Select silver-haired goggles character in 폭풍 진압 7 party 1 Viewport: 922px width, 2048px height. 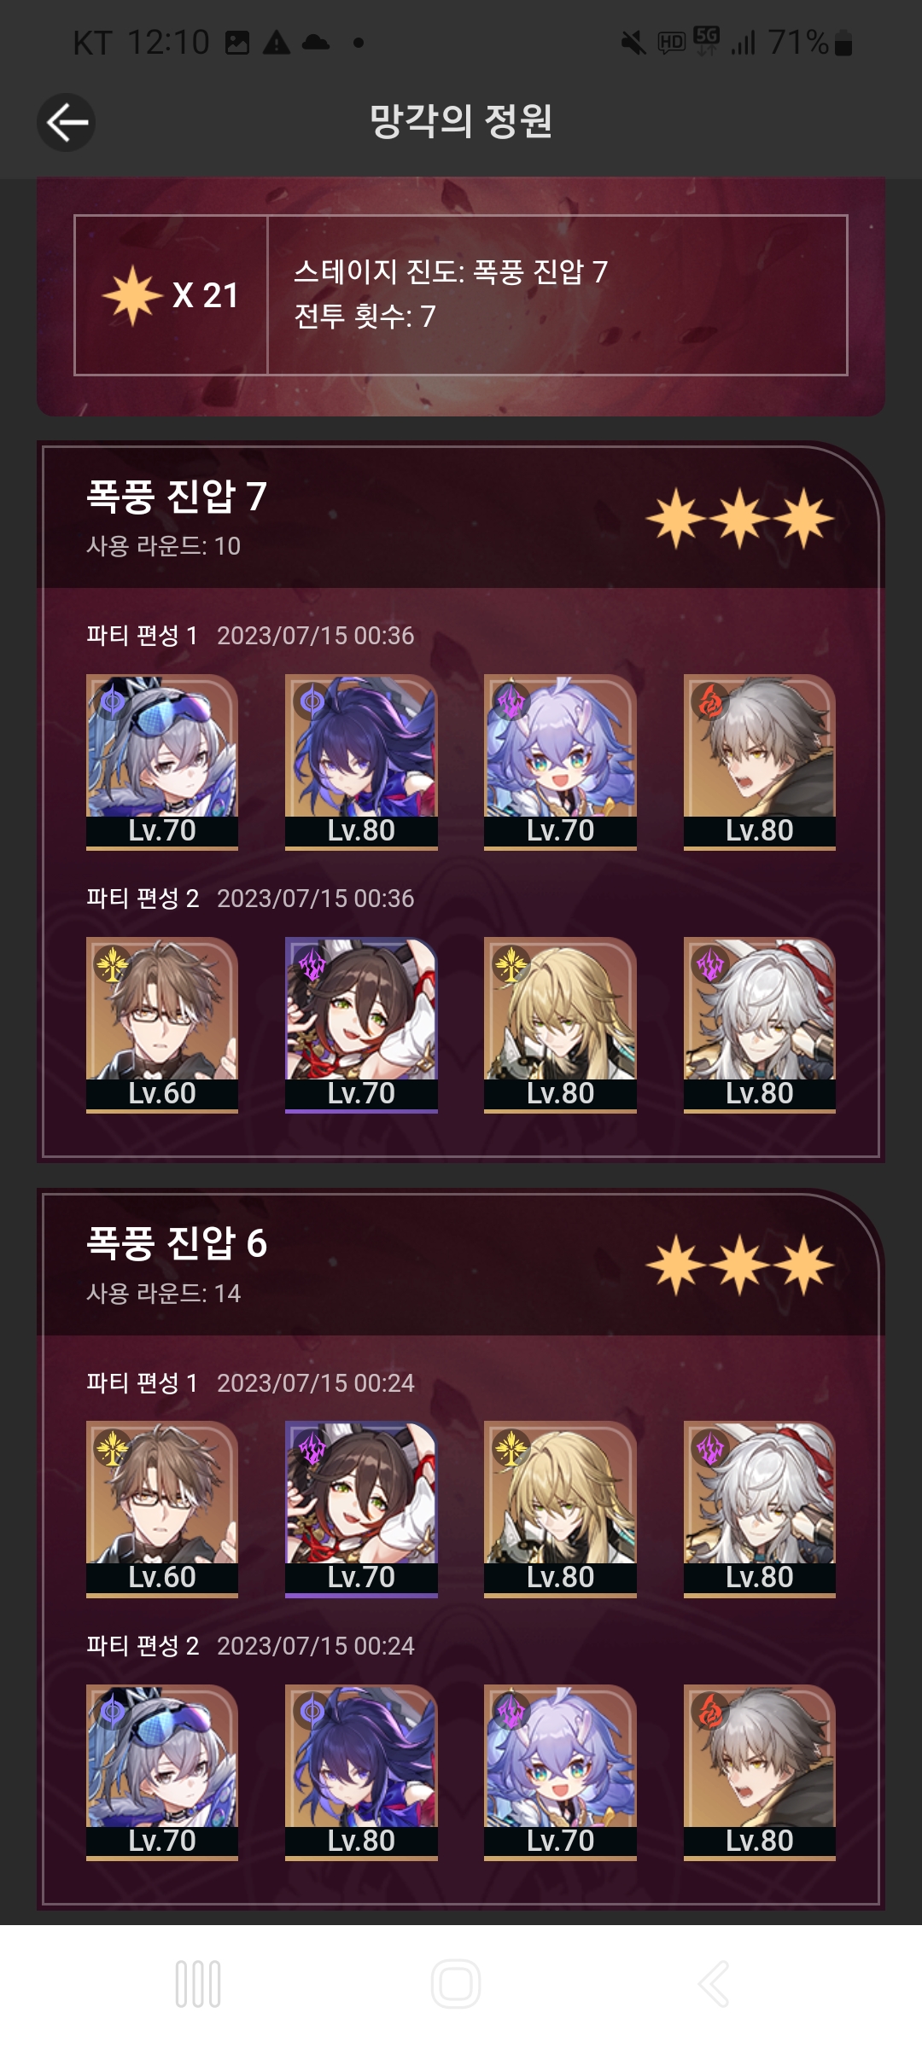pyautogui.click(x=162, y=762)
